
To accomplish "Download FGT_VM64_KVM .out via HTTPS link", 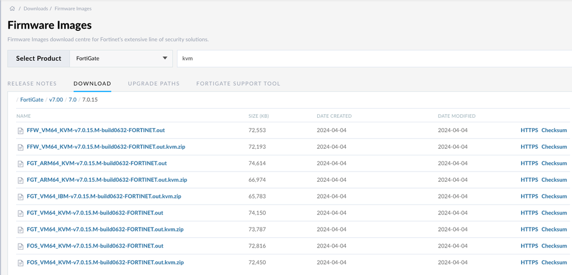I will pos(529,213).
